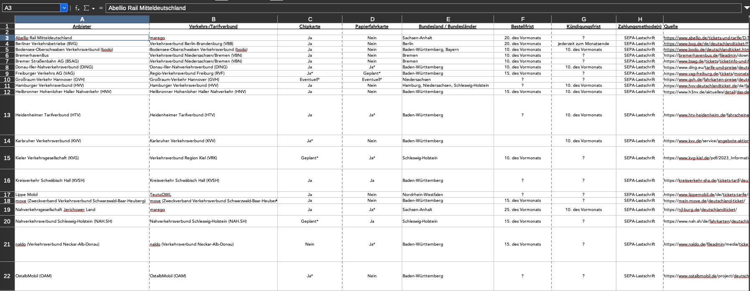Select cell 'TeutoOWL'

[213, 195]
